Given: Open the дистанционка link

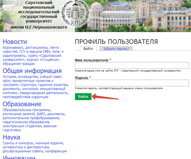Looking at the screenshot, I should [x=36, y=47].
